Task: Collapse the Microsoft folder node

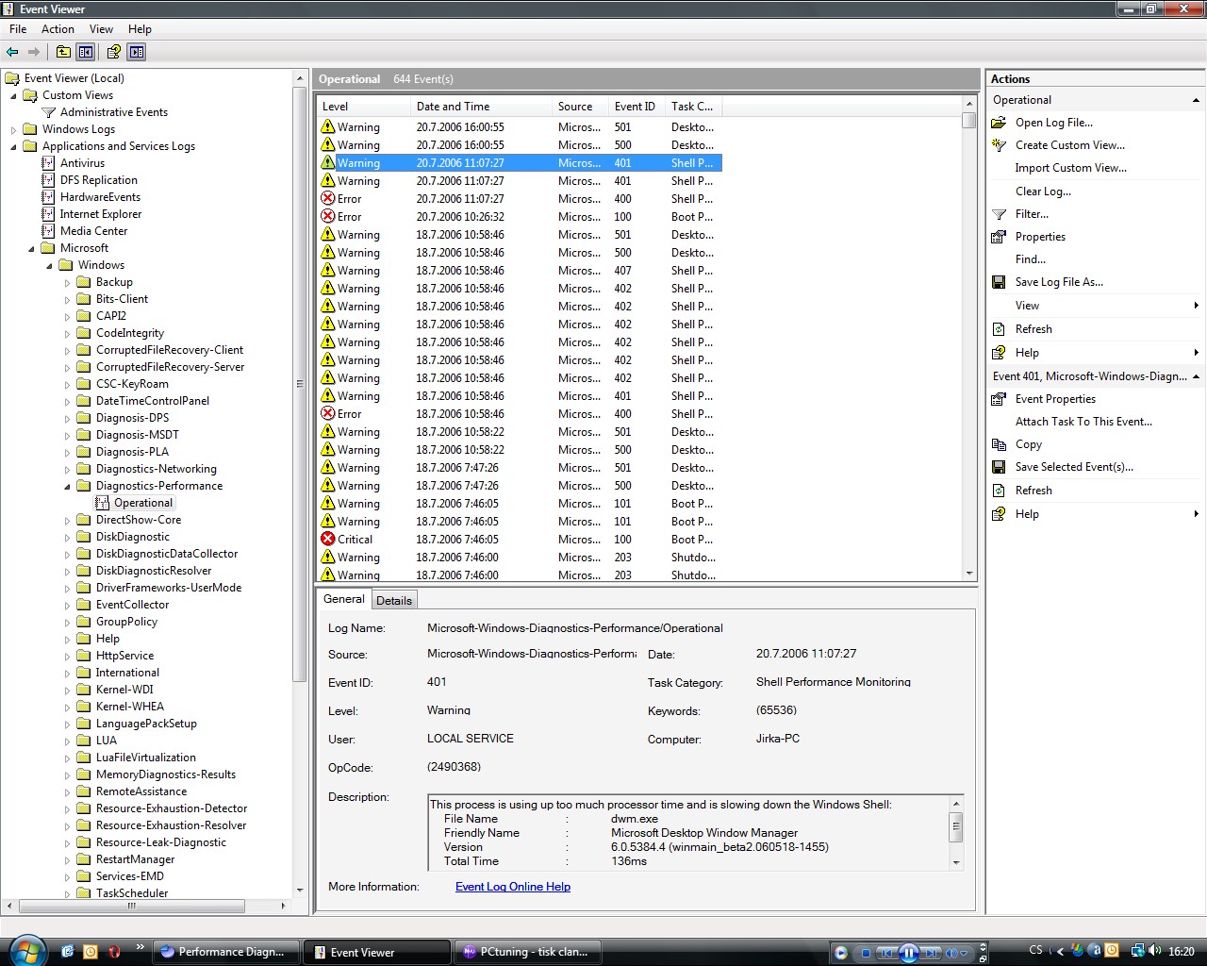Action: click(x=31, y=248)
